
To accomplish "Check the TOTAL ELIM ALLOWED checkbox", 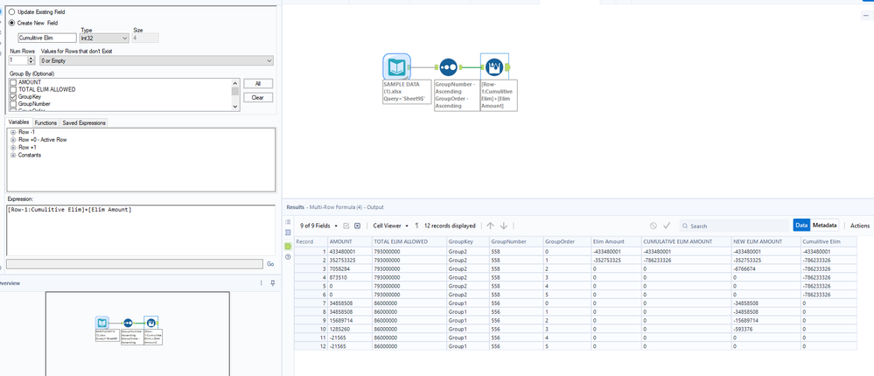I will (13, 89).
